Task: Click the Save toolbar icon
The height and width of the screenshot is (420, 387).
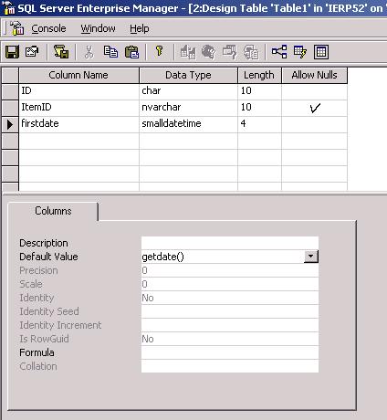Action: 12,52
